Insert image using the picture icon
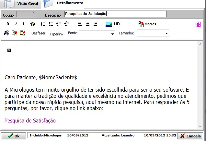The image size is (206, 141). tap(109, 24)
